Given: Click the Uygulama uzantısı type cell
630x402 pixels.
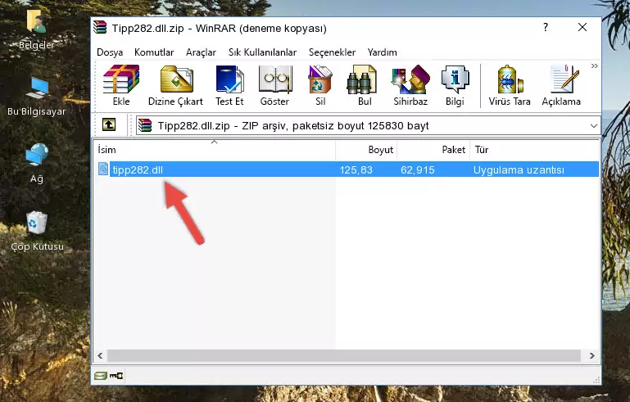Looking at the screenshot, I should 519,169.
